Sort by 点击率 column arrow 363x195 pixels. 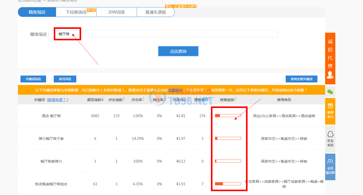coord(143,100)
